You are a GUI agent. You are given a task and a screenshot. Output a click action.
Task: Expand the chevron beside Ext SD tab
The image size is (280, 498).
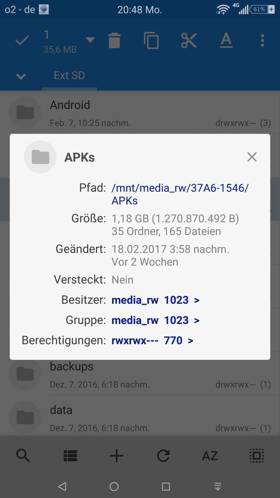click(21, 76)
